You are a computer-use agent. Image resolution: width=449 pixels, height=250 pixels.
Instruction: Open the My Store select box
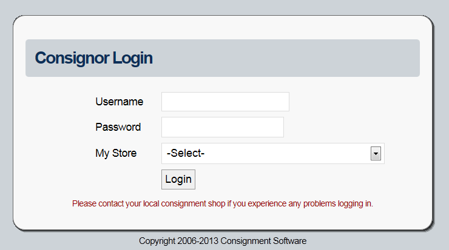(x=267, y=154)
